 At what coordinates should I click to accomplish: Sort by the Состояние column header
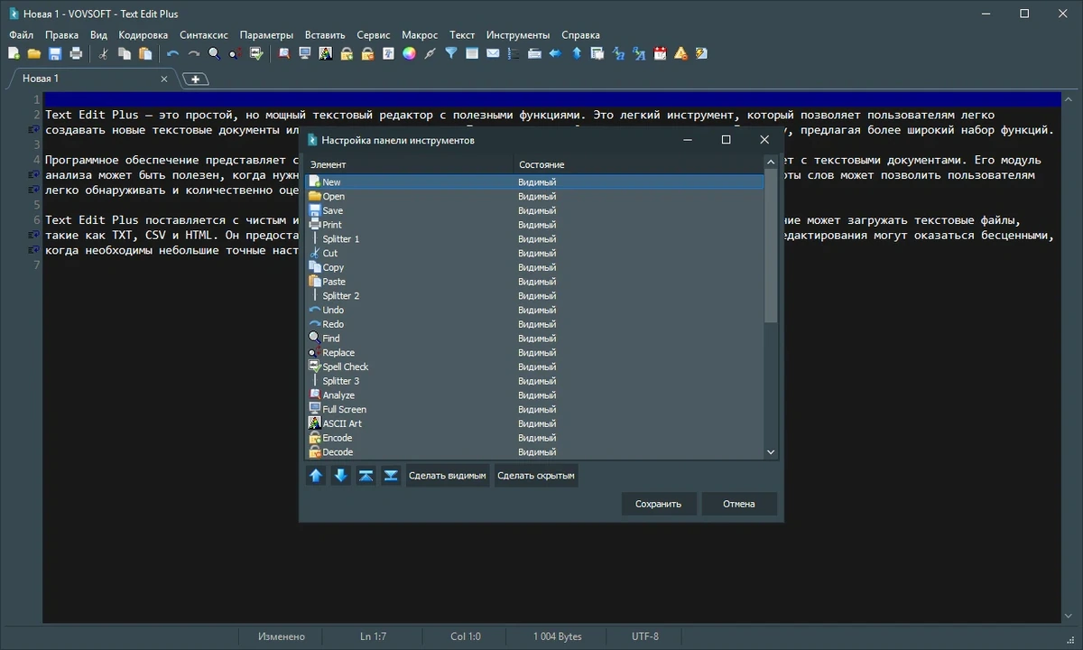(x=639, y=164)
